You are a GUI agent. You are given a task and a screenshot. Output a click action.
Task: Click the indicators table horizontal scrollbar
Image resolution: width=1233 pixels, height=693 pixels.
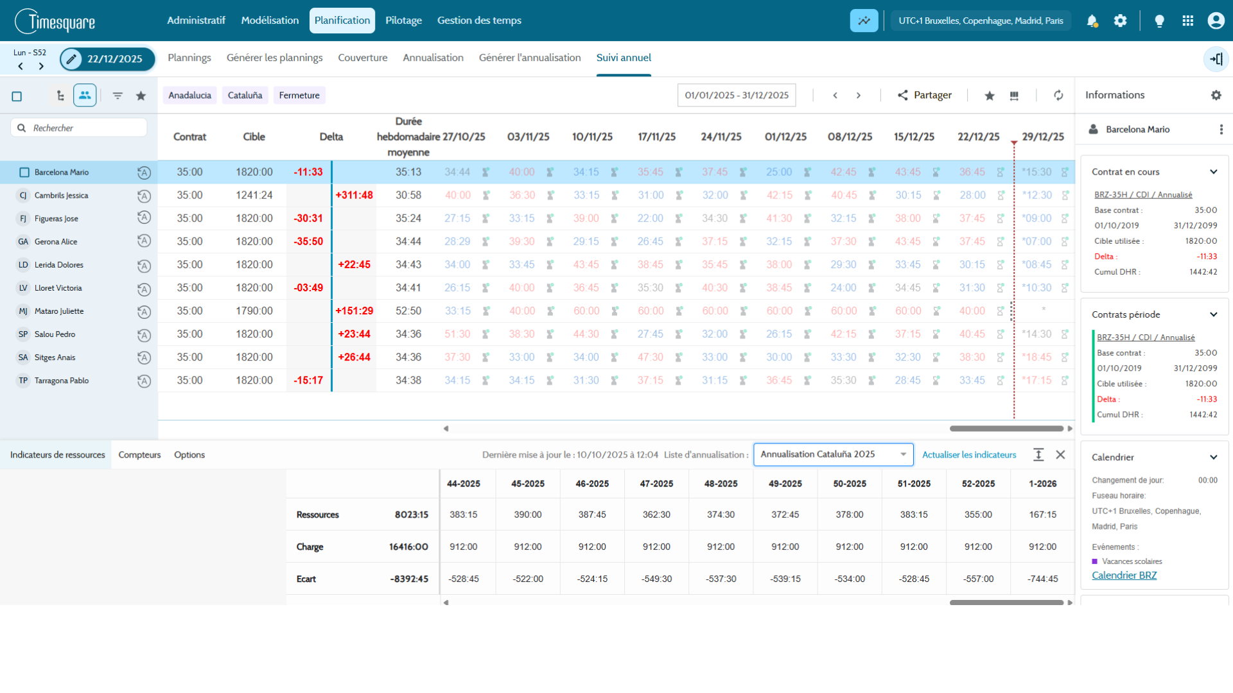tap(1006, 603)
